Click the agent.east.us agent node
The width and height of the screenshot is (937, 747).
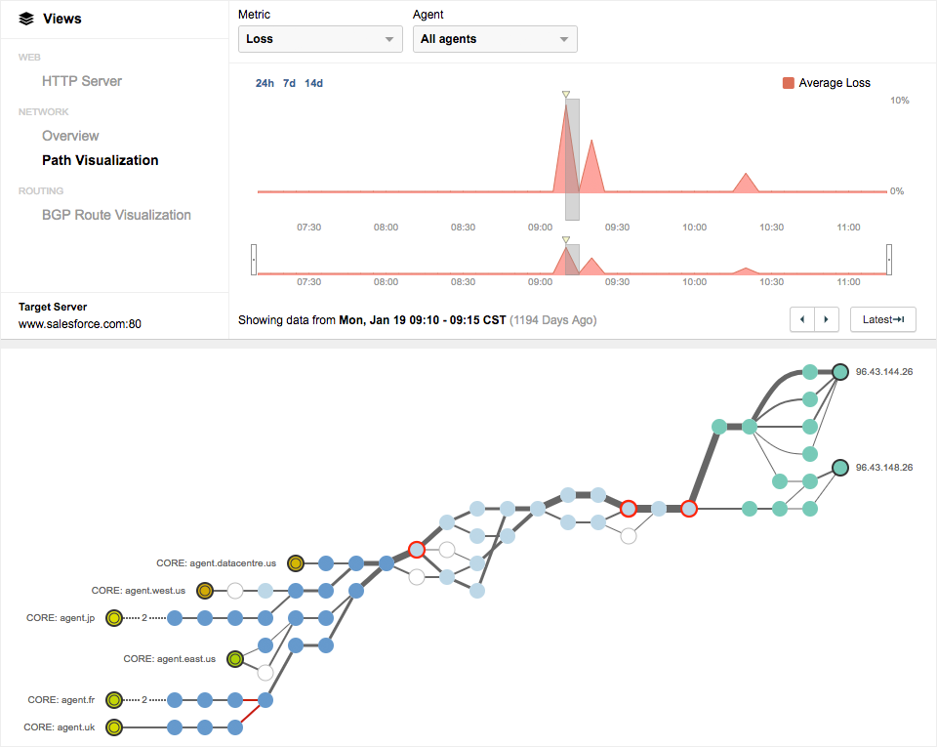click(x=235, y=659)
